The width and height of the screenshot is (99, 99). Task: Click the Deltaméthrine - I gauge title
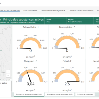point(30,27)
